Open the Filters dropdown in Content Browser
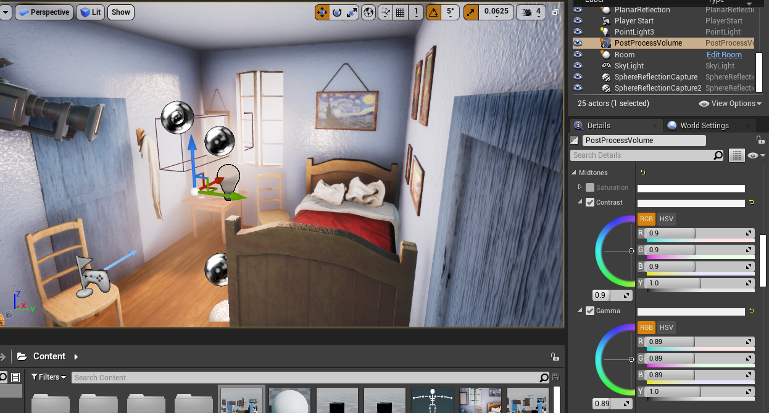The width and height of the screenshot is (769, 413). pyautogui.click(x=48, y=377)
